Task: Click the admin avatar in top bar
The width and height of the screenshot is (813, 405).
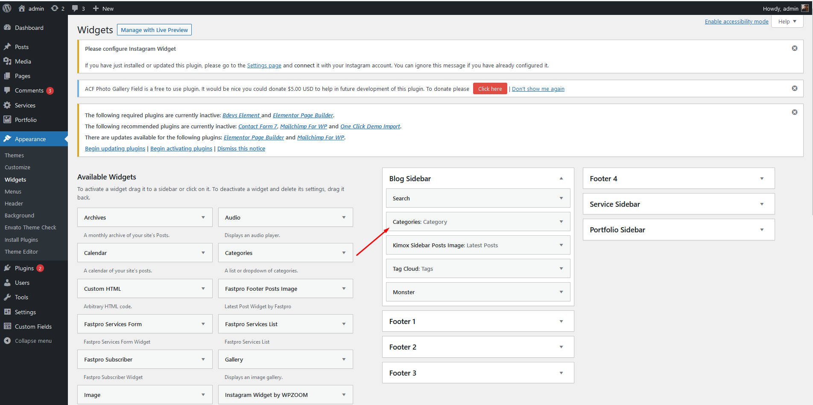Action: [x=805, y=8]
